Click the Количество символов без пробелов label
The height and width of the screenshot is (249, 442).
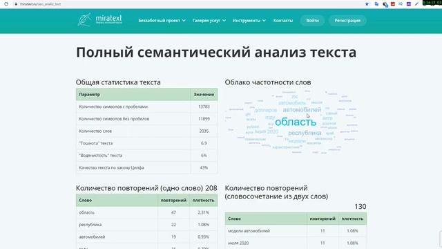click(114, 118)
